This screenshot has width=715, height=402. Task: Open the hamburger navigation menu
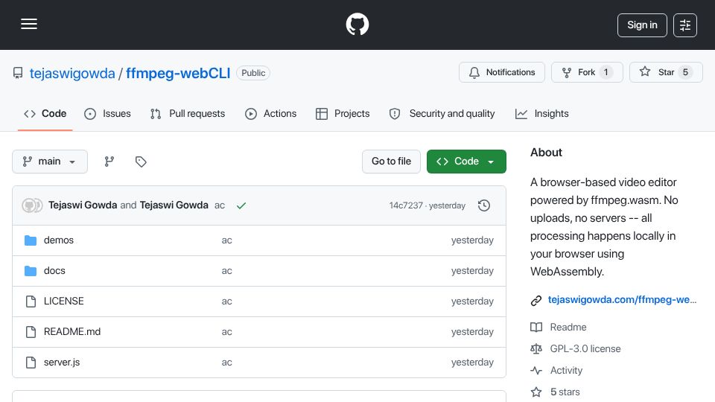tap(29, 24)
